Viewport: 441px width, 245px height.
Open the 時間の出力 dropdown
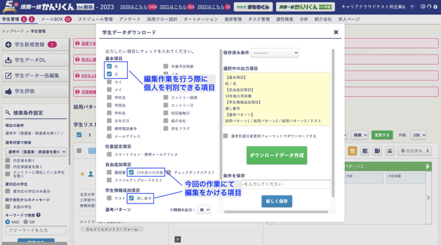[x=204, y=209]
